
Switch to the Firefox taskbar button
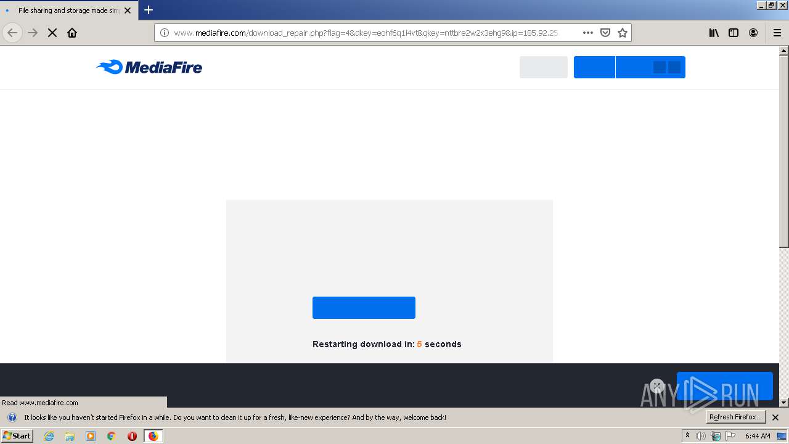[x=153, y=436]
